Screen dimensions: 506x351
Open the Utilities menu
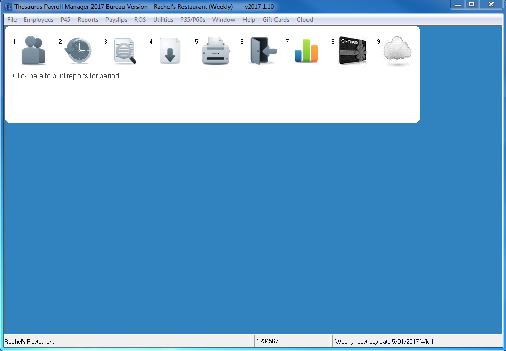163,20
